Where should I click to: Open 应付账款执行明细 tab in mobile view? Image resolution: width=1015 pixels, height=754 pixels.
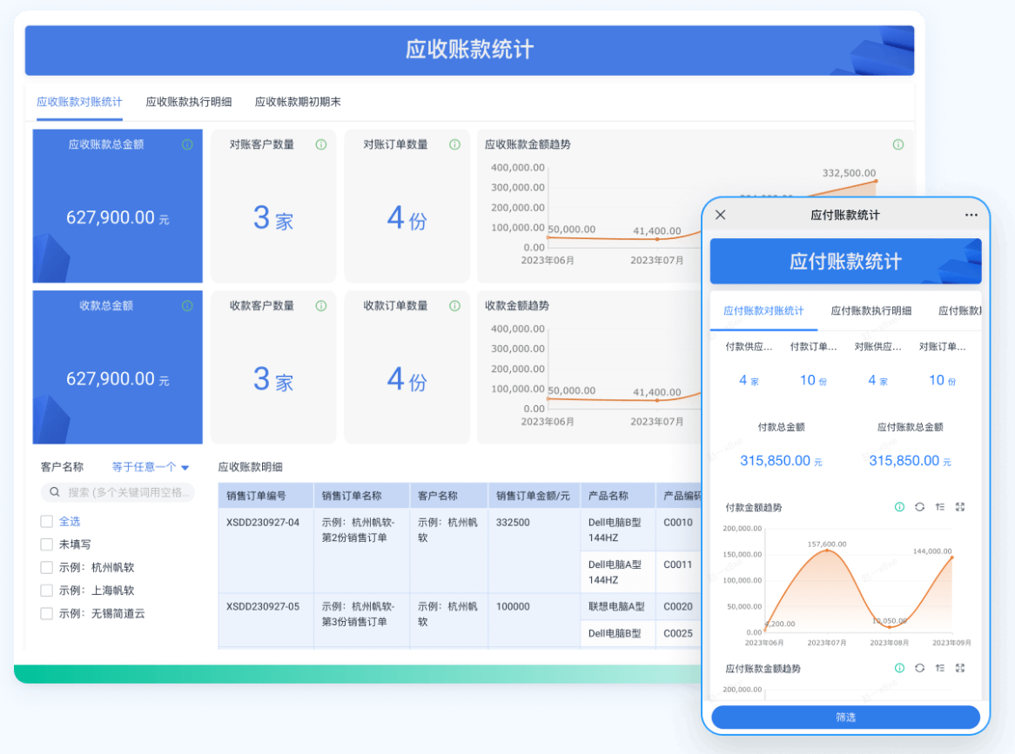coord(870,311)
